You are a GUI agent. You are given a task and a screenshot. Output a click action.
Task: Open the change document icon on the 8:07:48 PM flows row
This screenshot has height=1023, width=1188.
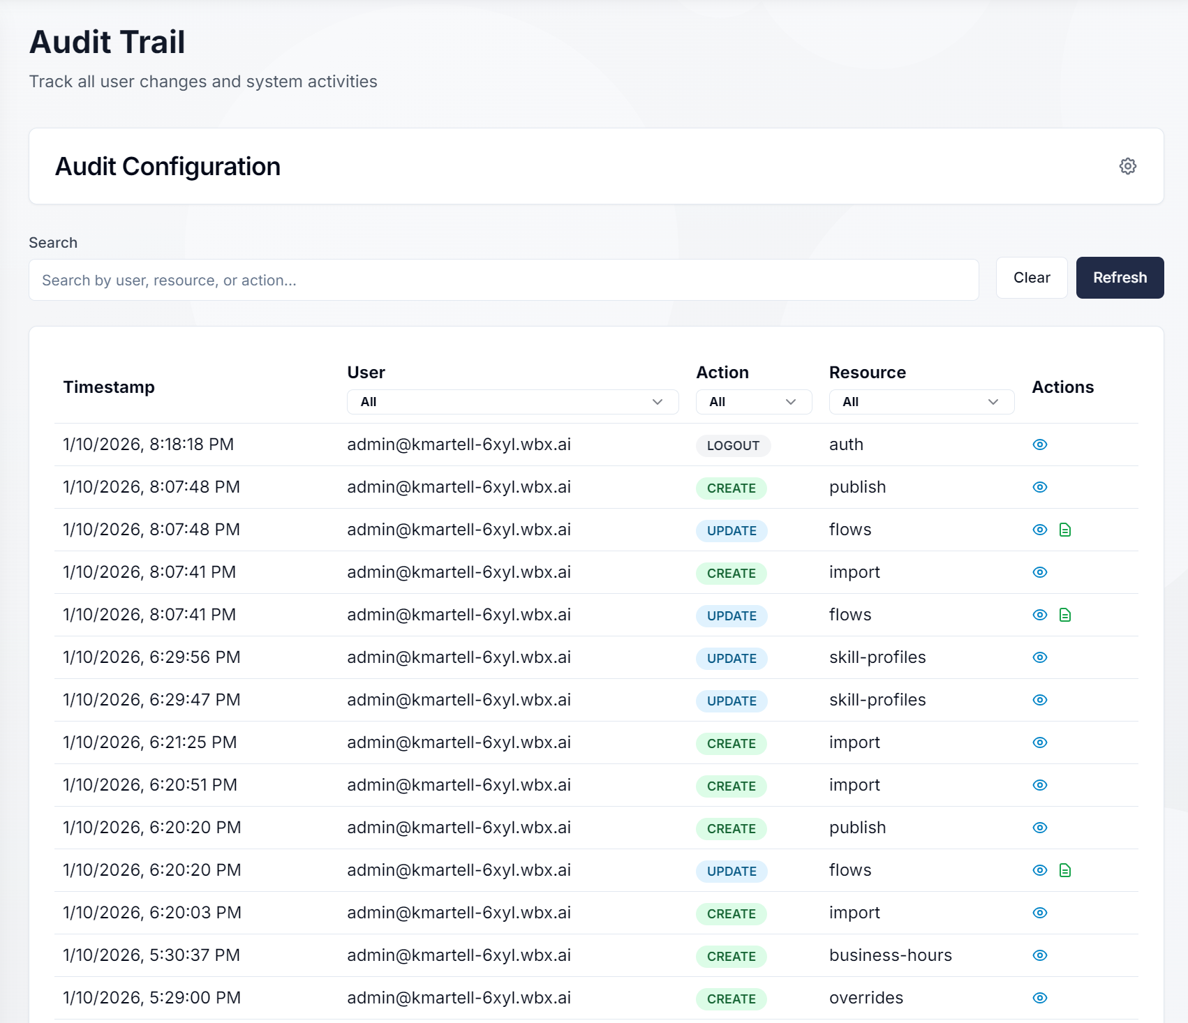[x=1064, y=530]
